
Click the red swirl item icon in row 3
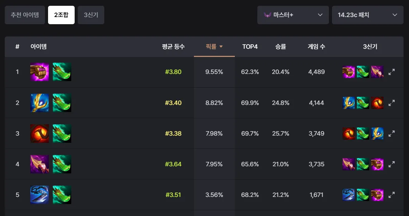(x=40, y=133)
